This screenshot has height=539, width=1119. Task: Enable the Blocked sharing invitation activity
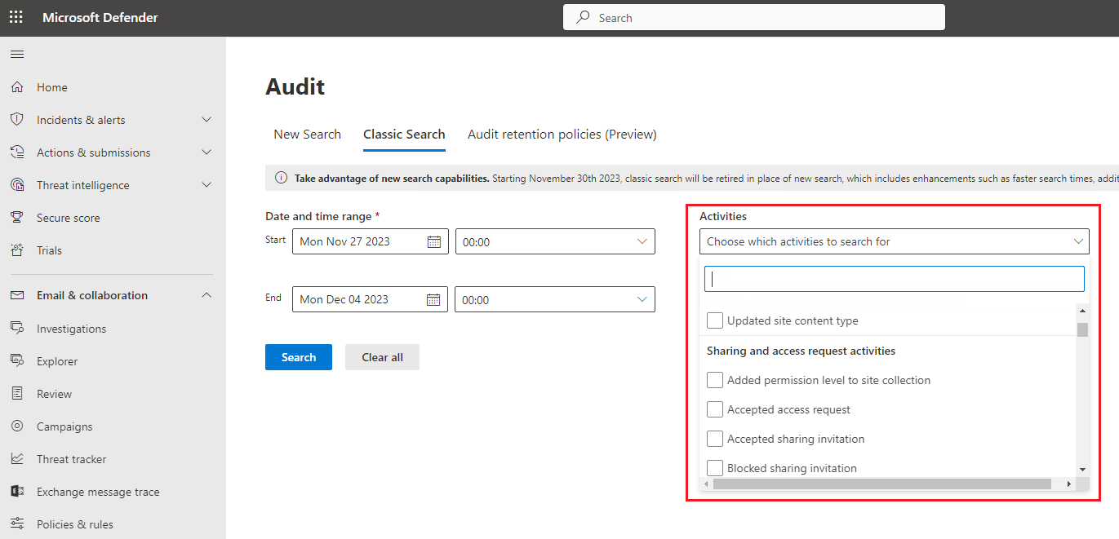coord(715,467)
